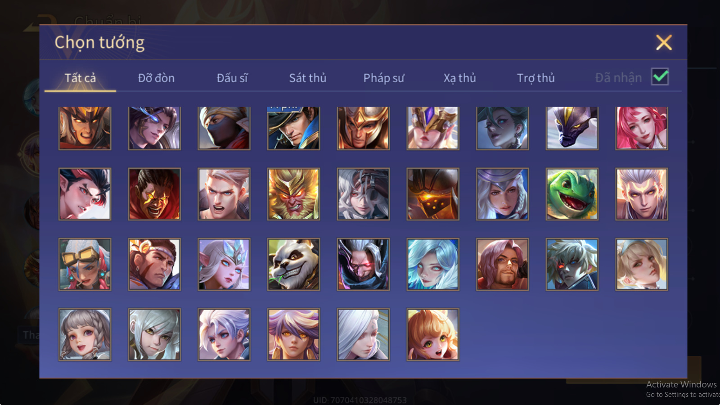The width and height of the screenshot is (720, 405).
Task: Select the dark purple dragon hero
Action: pyautogui.click(x=572, y=128)
